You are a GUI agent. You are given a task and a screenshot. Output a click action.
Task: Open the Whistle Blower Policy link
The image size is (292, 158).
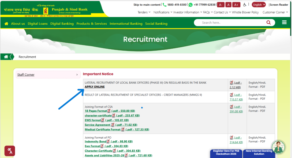(x=245, y=12)
